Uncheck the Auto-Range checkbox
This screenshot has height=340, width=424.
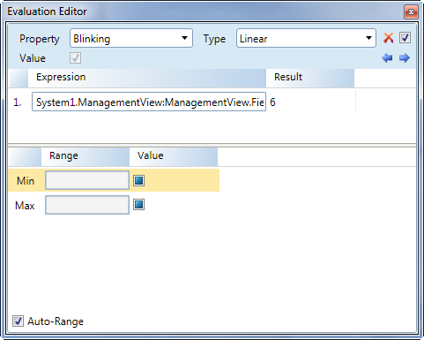(x=18, y=321)
